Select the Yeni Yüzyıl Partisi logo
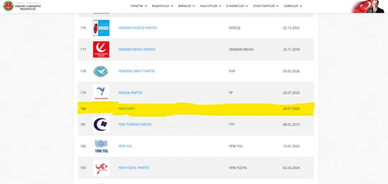This screenshot has height=184, width=388. point(101,168)
